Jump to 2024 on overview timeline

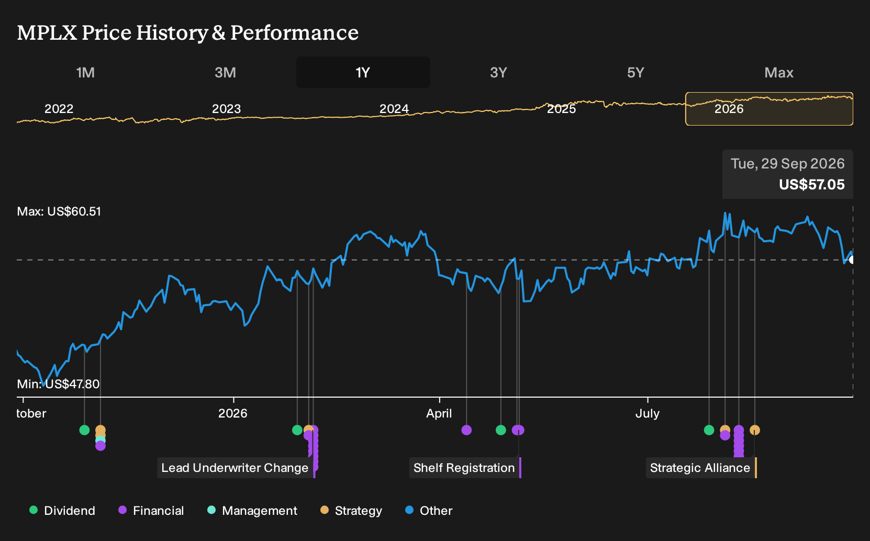(394, 109)
